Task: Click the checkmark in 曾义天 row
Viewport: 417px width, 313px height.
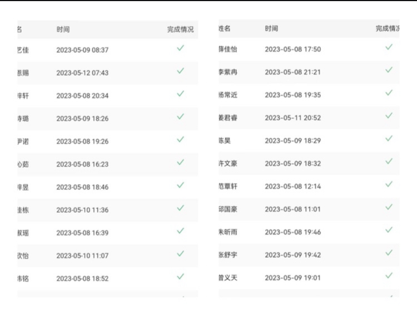Action: [389, 276]
